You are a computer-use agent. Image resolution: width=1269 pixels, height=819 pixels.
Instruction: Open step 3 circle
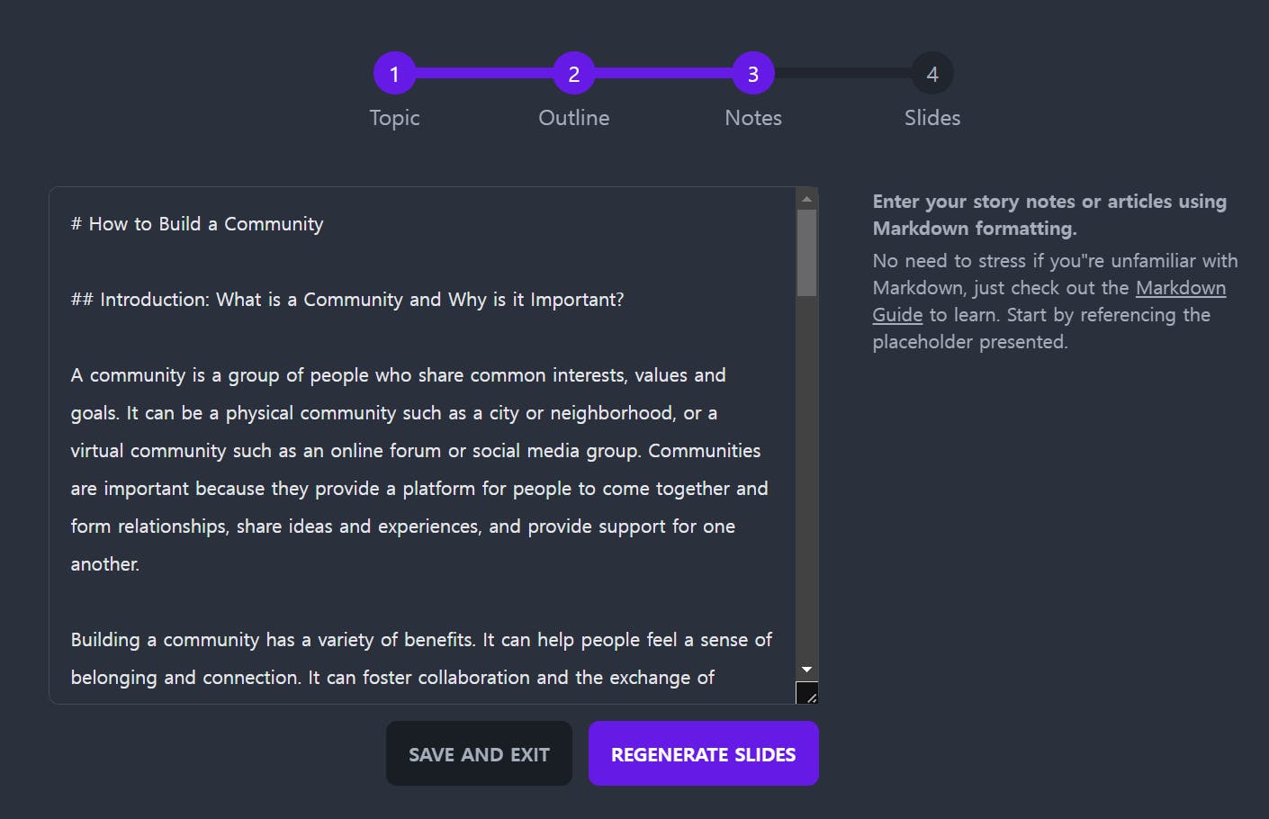[x=753, y=74]
